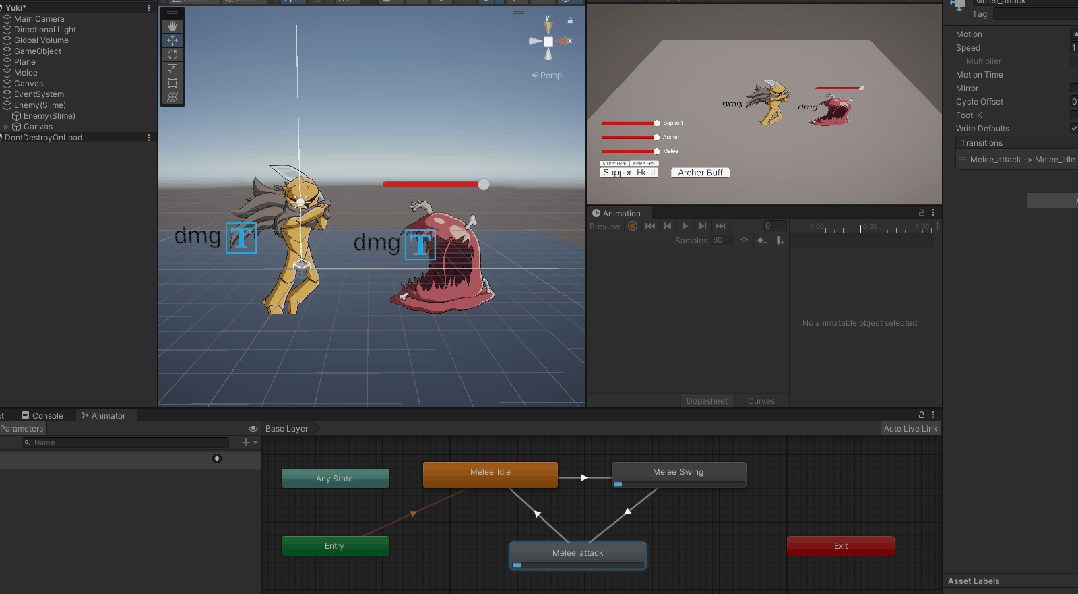Select the Any State node

click(x=336, y=479)
